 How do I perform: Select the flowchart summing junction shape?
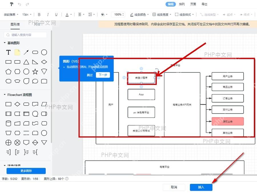point(17,143)
